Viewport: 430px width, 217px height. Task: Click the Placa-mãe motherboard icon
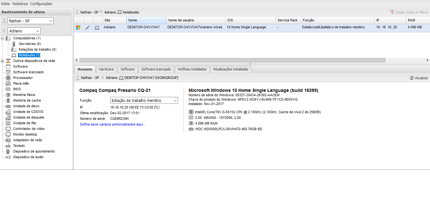[x=8, y=83]
